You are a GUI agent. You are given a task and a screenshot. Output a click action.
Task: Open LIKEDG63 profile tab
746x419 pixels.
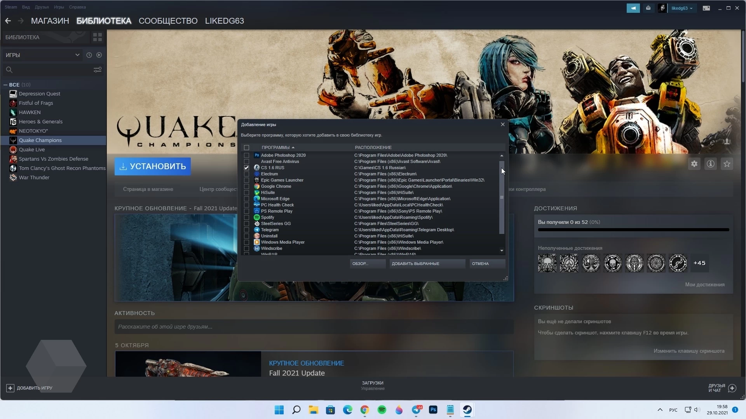[225, 21]
